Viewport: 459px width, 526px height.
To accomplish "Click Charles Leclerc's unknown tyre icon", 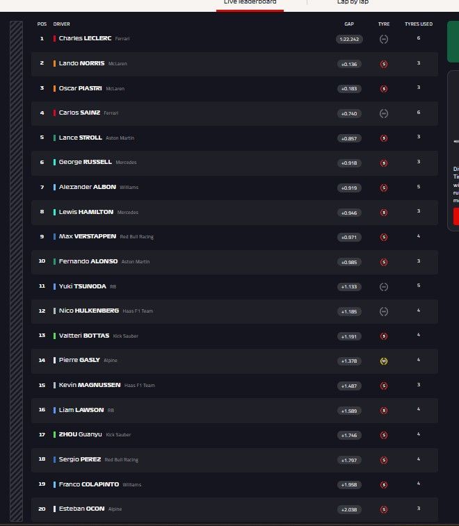I will tap(384, 39).
